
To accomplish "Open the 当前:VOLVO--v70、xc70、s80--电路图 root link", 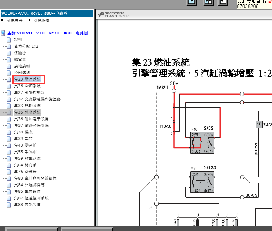I will coord(48,33).
